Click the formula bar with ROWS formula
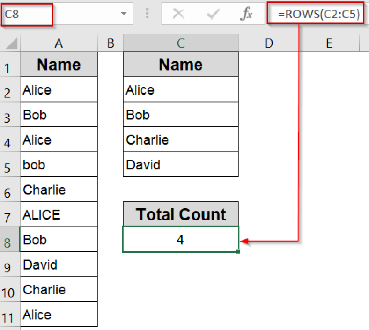This screenshot has height=330, width=369. pyautogui.click(x=318, y=14)
